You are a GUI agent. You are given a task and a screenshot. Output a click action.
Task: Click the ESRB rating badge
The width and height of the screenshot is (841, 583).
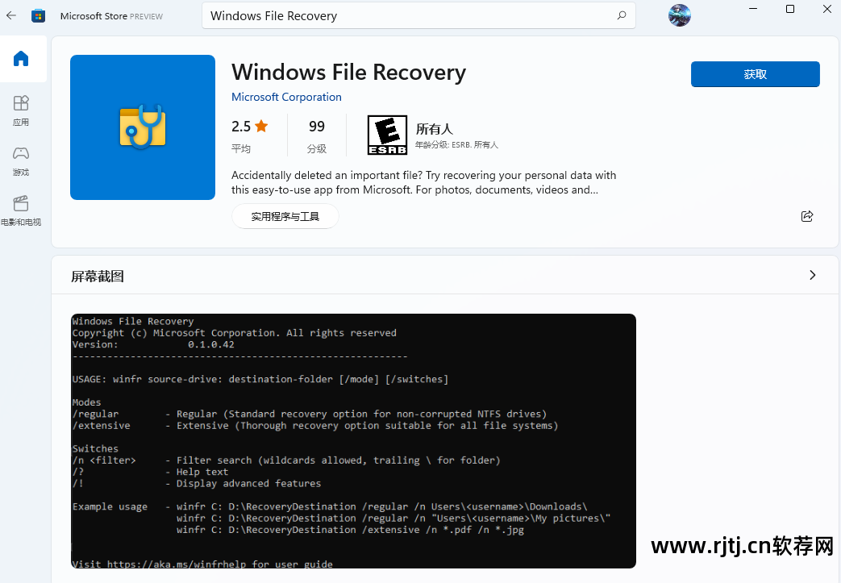tap(387, 135)
